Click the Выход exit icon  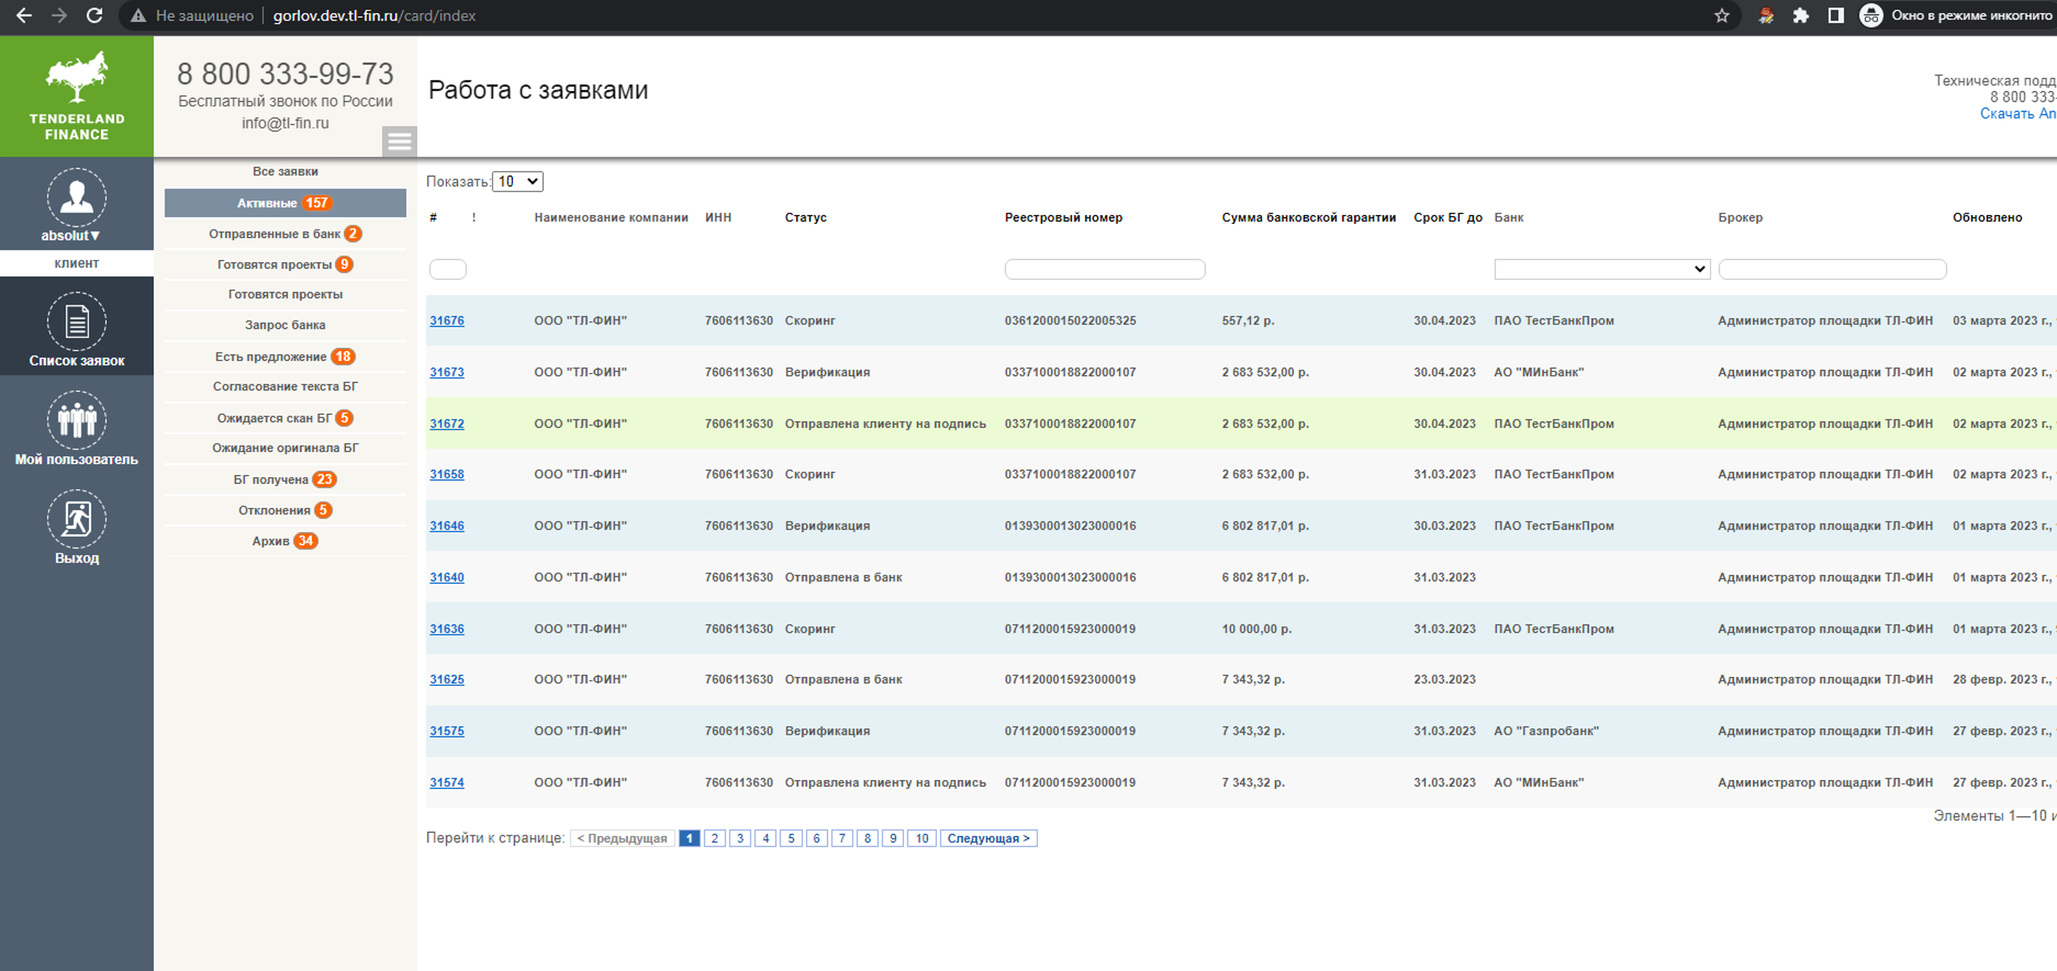[x=77, y=520]
